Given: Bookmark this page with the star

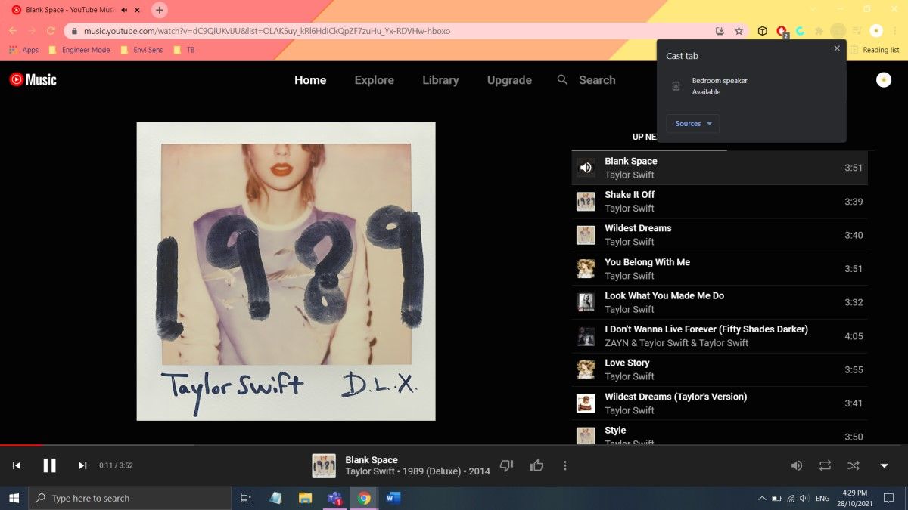Looking at the screenshot, I should point(739,31).
